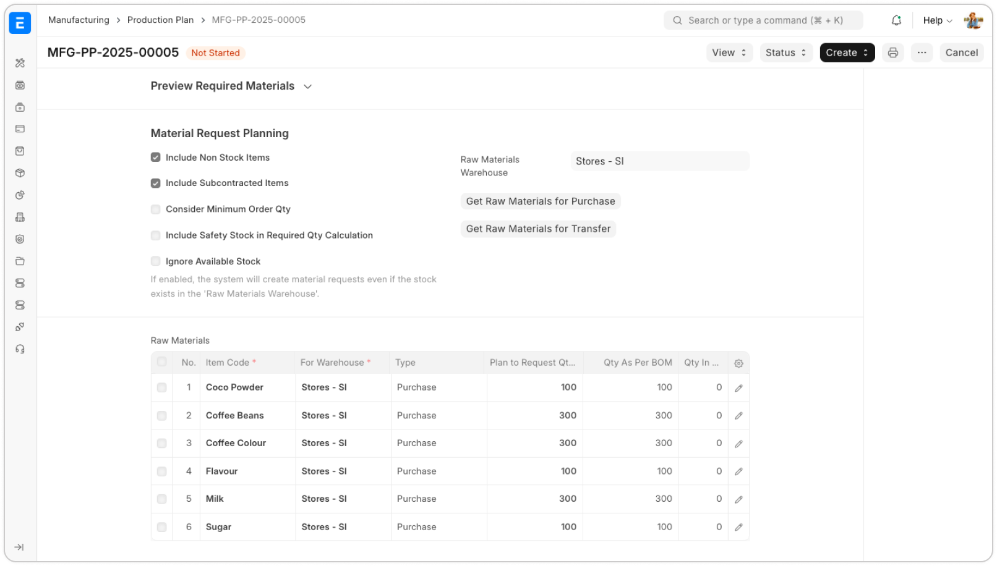This screenshot has width=997, height=566.
Task: Click the Not Started status badge
Action: 215,53
